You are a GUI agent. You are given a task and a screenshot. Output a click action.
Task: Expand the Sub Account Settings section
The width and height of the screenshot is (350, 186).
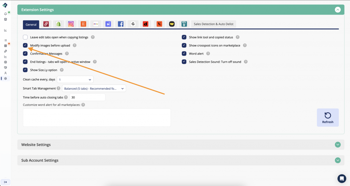click(x=338, y=160)
